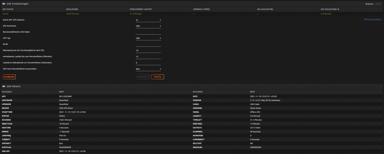Open the Online Handbuch link
384x154 pixels.
374,19
